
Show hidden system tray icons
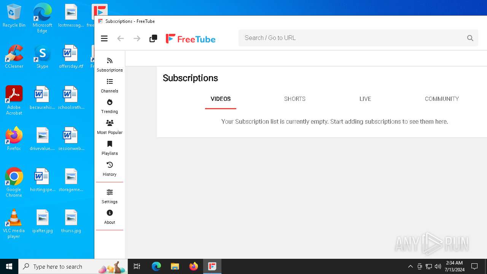tap(410, 266)
